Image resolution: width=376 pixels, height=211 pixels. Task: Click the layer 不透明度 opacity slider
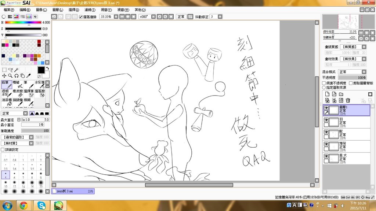coord(352,78)
